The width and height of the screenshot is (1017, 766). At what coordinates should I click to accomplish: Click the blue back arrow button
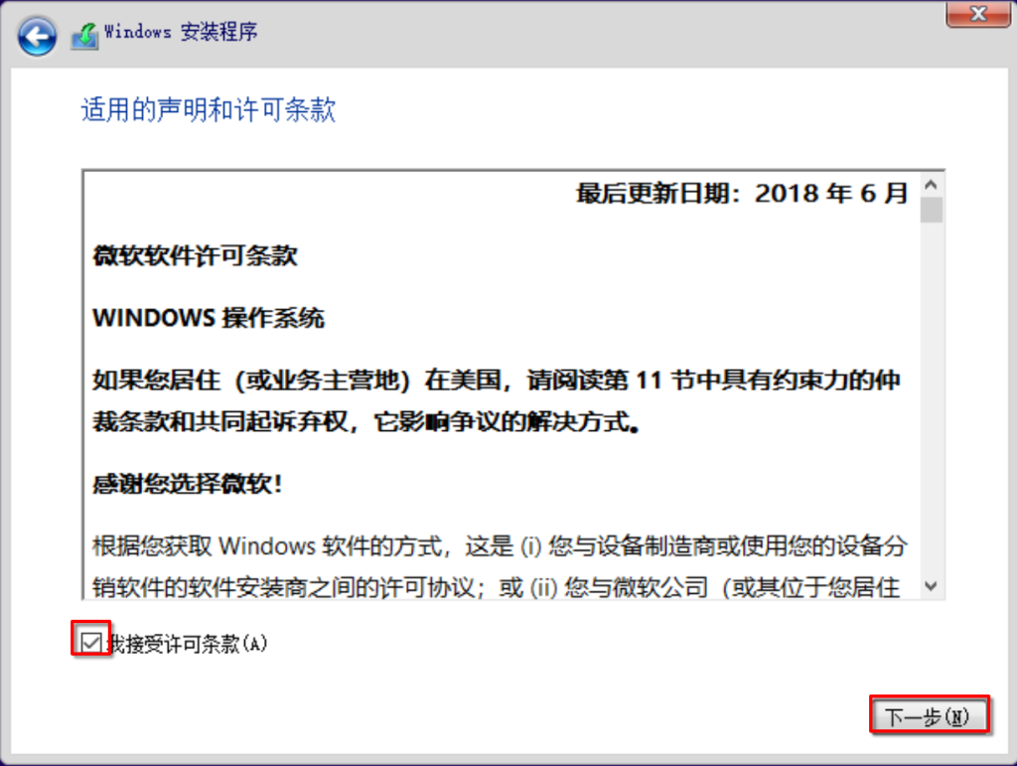(37, 37)
